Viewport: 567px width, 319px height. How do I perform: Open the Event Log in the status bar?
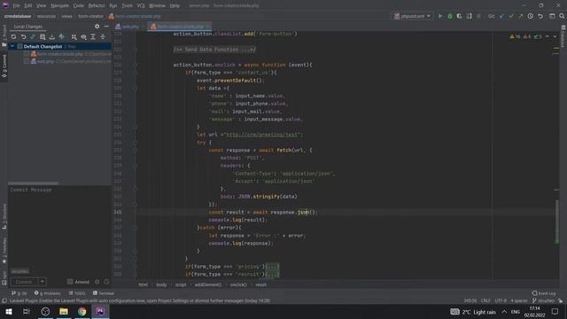click(544, 293)
